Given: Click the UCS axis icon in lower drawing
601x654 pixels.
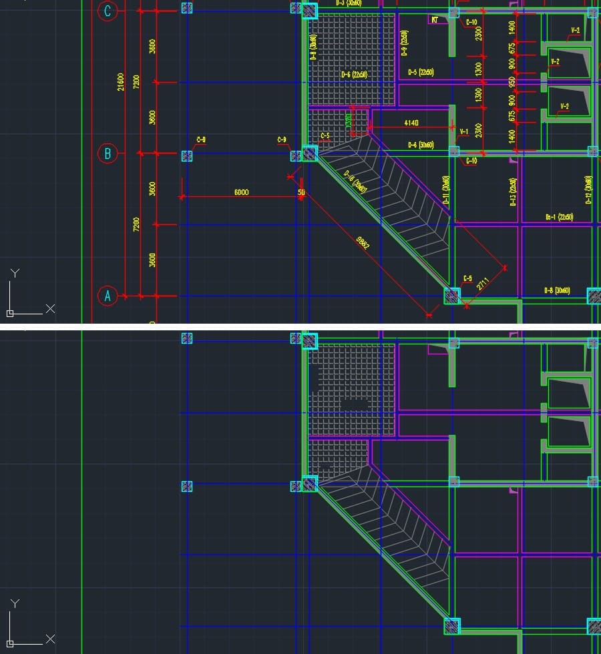Looking at the screenshot, I should coord(31,623).
